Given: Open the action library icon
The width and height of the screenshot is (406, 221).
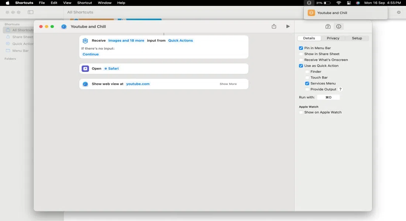Looking at the screenshot, I should [x=328, y=27].
